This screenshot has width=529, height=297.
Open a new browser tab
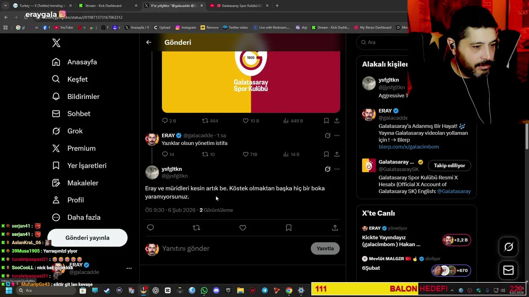277,6
